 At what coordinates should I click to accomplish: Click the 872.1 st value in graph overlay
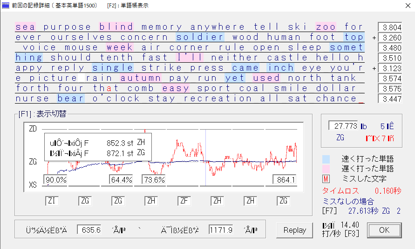click(120, 153)
